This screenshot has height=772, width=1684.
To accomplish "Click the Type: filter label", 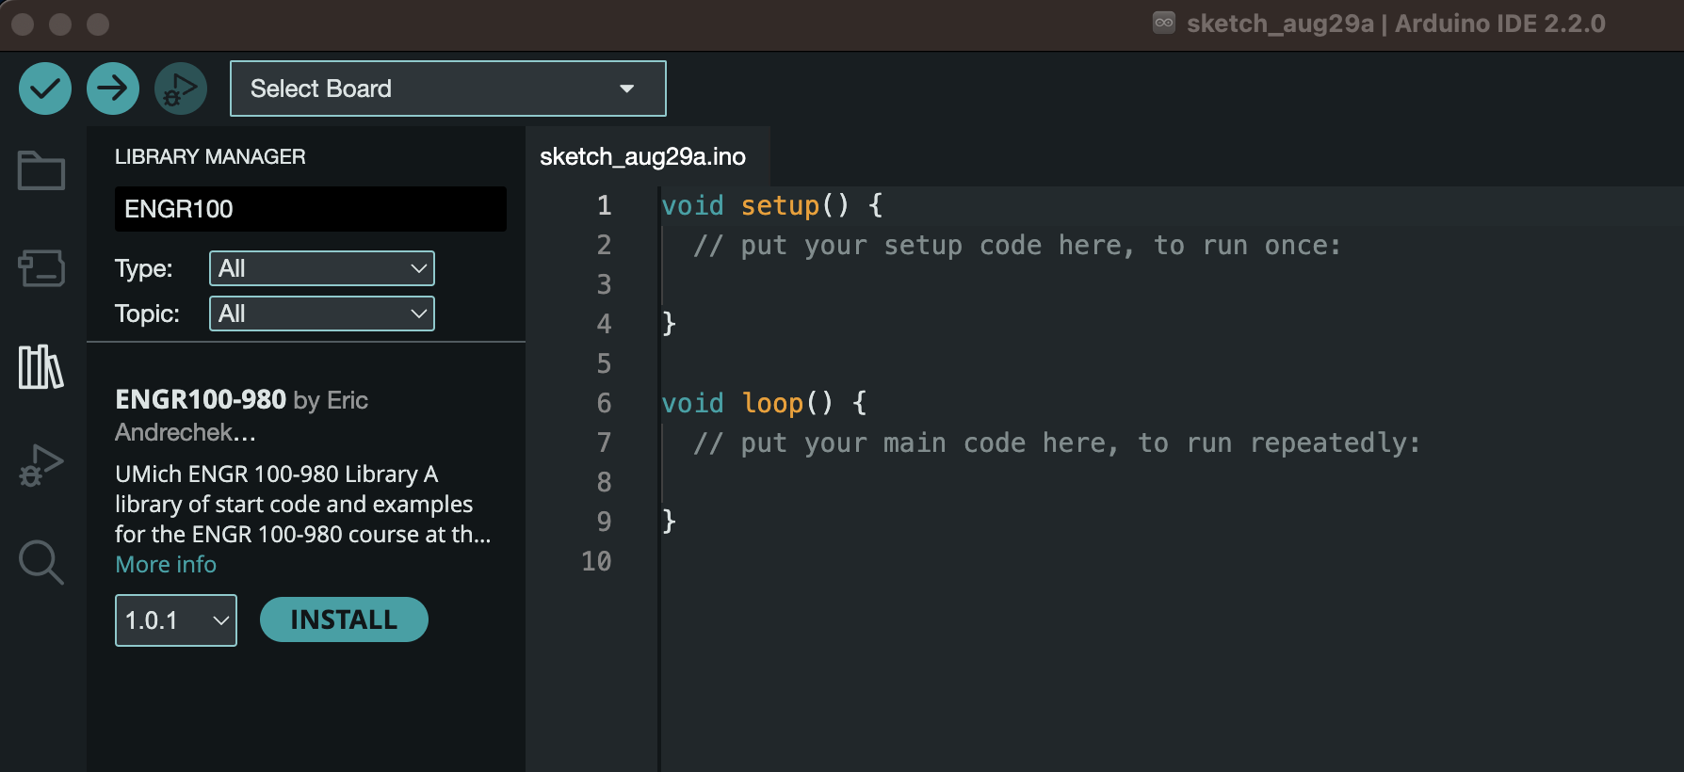I will click(144, 268).
